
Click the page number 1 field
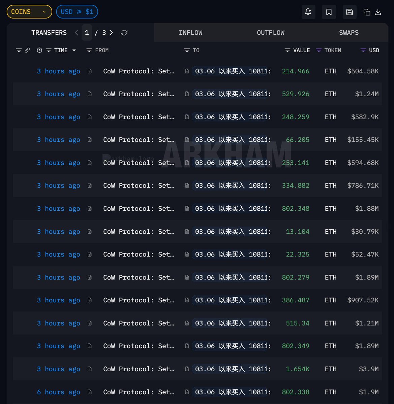pyautogui.click(x=87, y=33)
